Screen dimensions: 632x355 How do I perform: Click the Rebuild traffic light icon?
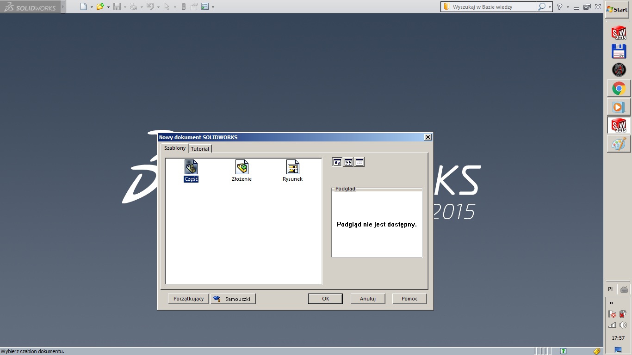click(183, 6)
